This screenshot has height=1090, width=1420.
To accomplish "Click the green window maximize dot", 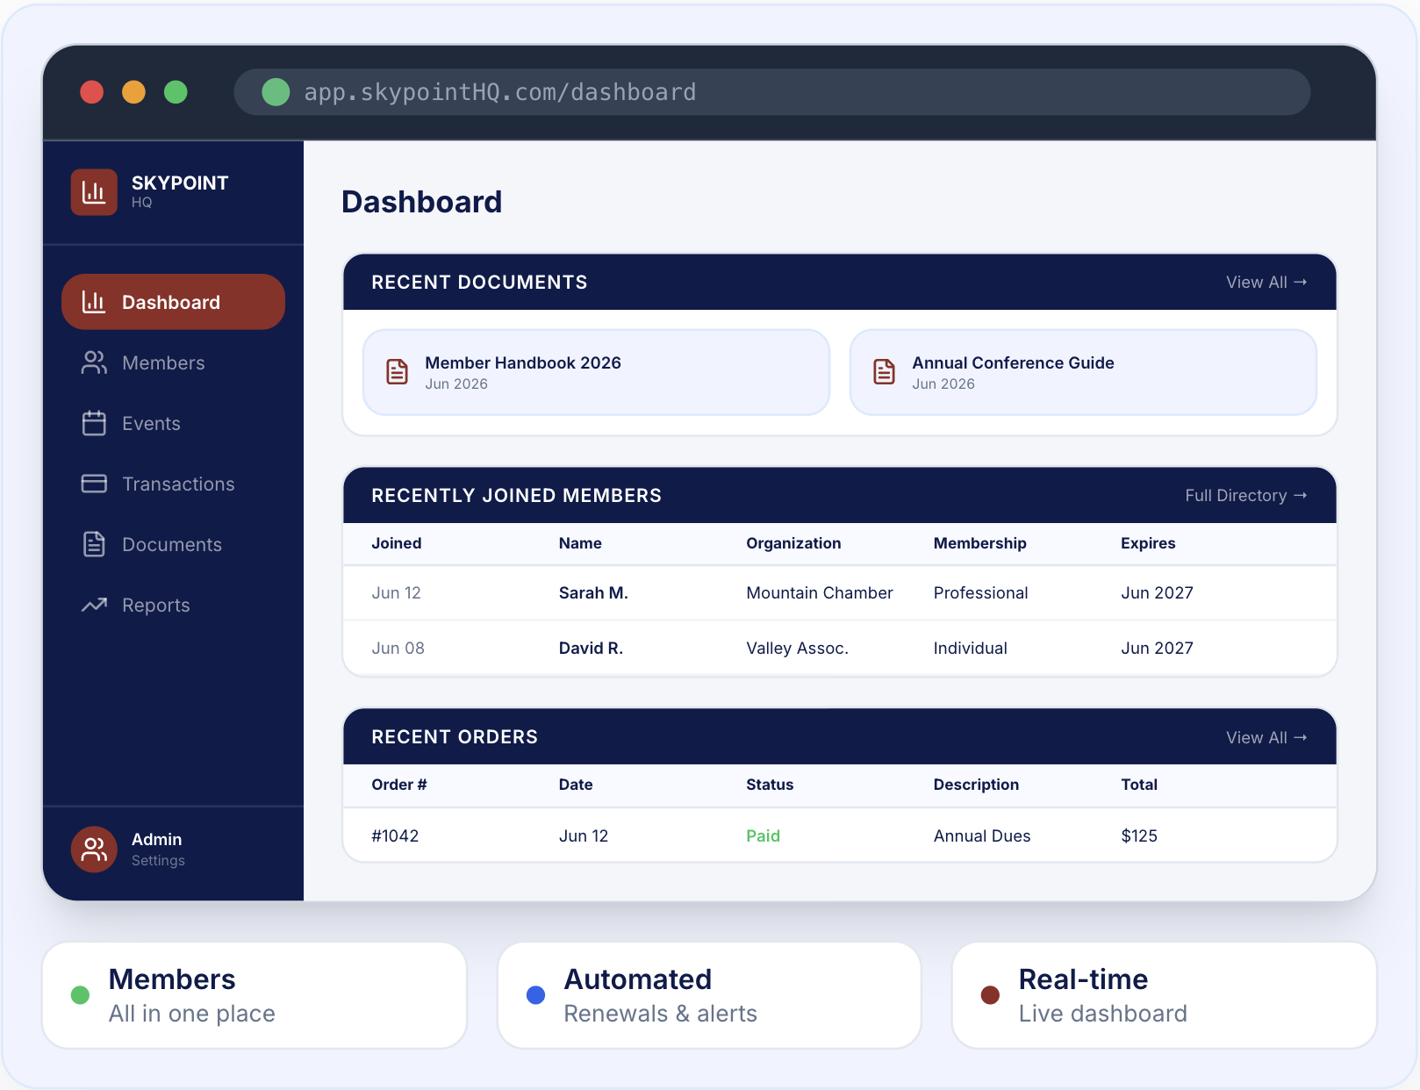I will coord(176,92).
